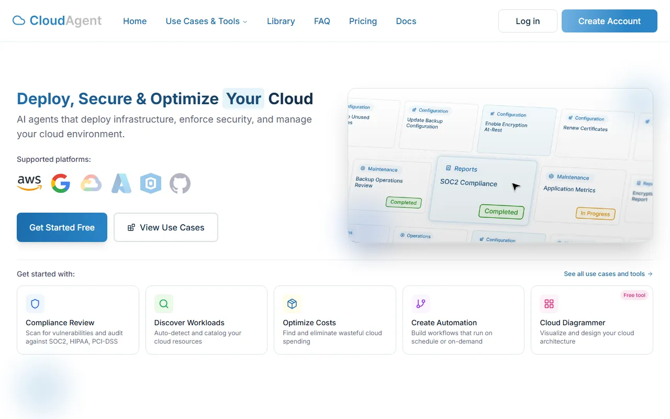The height and width of the screenshot is (419, 670).
Task: Click the Google 'G' platform icon
Action: pos(61,183)
